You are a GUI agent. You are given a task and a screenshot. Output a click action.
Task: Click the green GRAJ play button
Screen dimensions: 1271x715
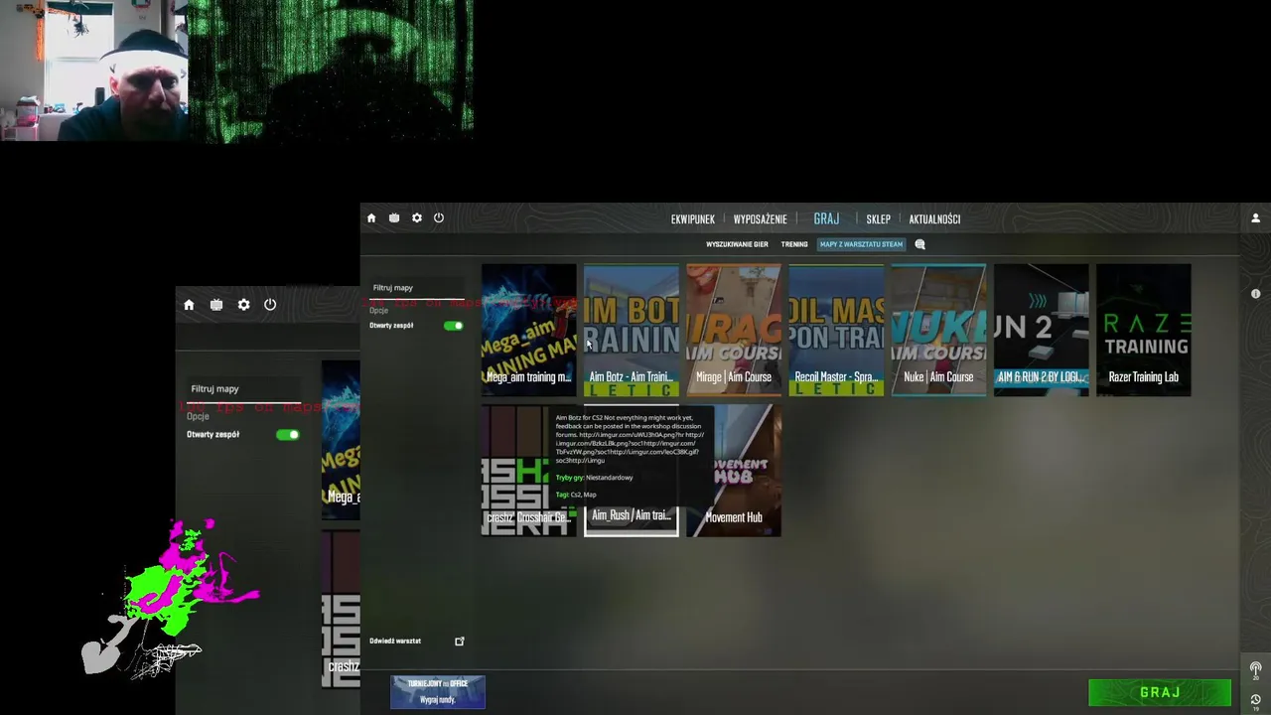click(1160, 692)
